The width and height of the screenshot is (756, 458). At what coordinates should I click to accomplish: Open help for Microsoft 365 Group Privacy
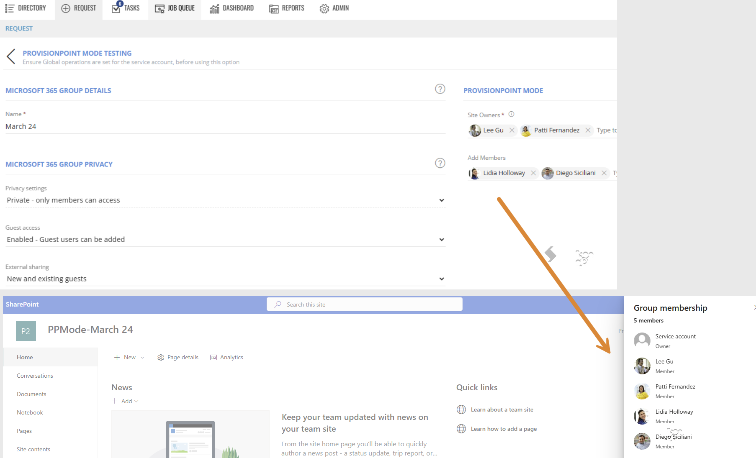440,163
